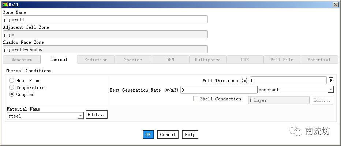Select the Coupled radio button
This screenshot has width=341, height=146.
click(x=12, y=94)
